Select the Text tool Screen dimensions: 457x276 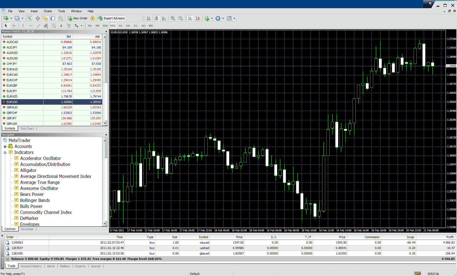pos(61,26)
